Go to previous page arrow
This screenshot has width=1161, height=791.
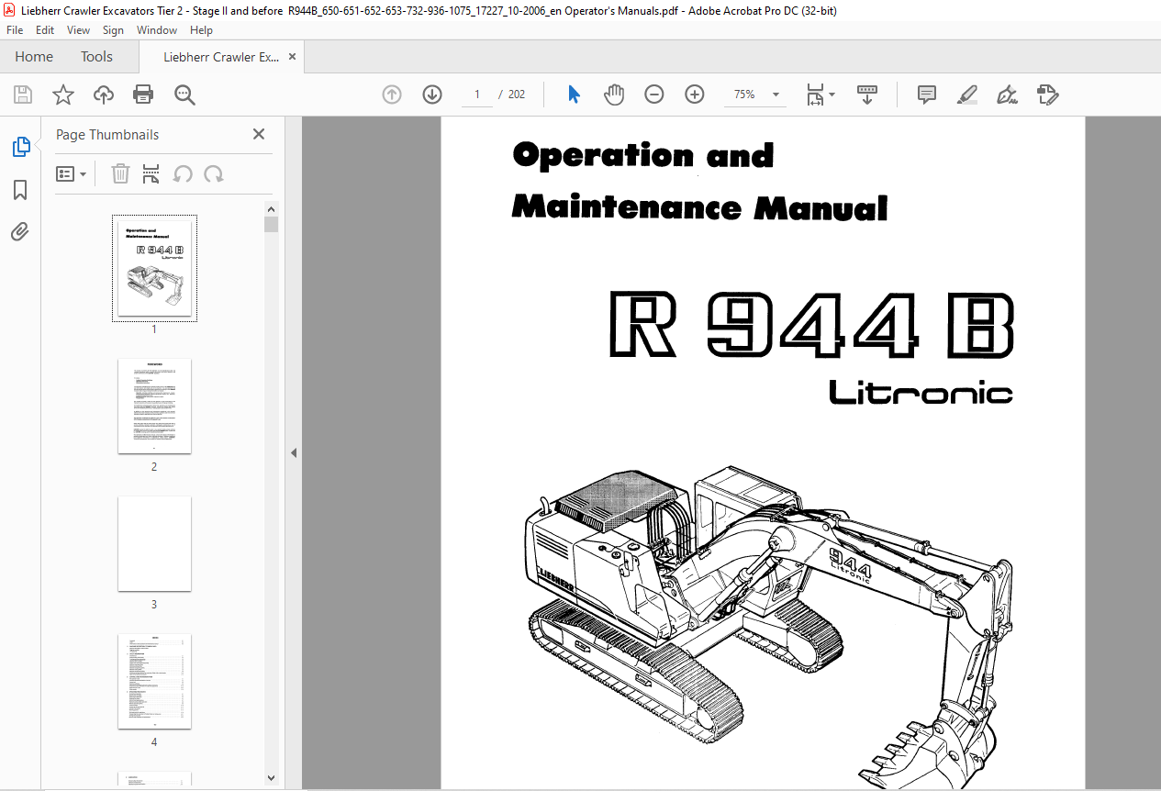(392, 95)
